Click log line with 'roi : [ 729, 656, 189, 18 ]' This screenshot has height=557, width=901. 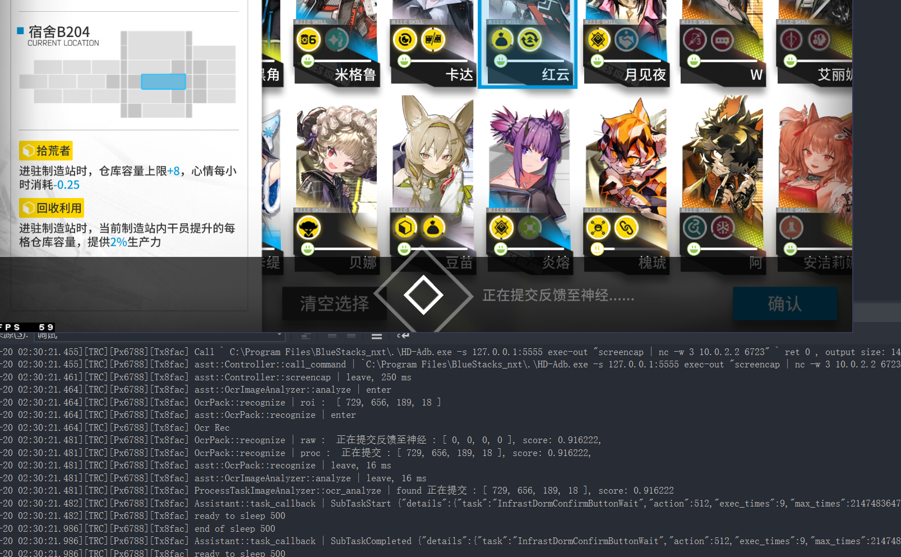[x=317, y=402]
